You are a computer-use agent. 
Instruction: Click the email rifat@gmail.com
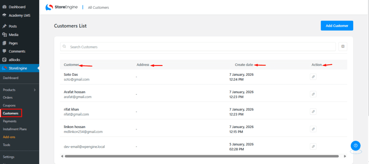[x=76, y=114]
